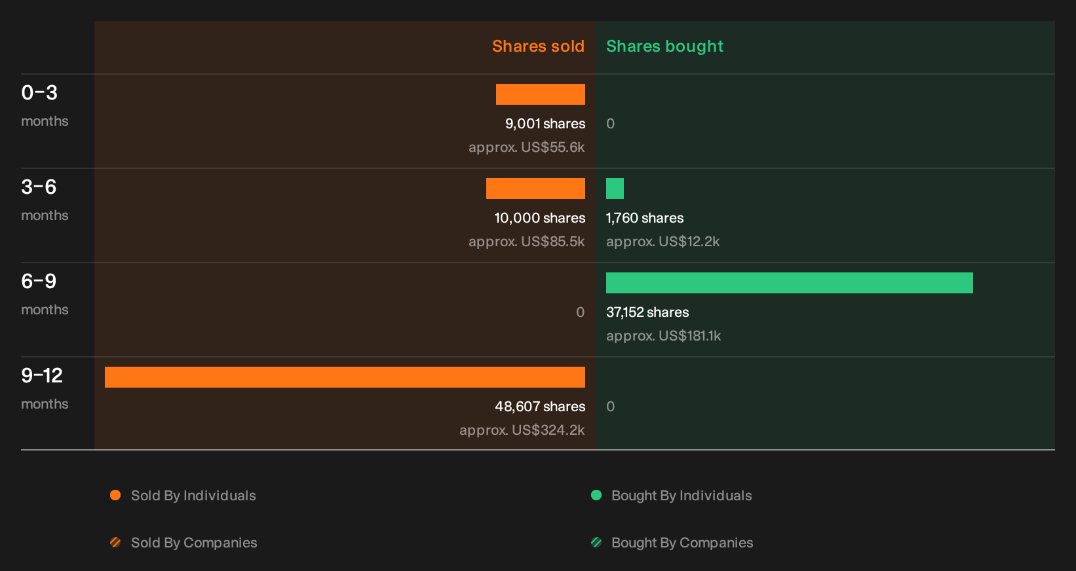The height and width of the screenshot is (571, 1076).
Task: Select the Sold By Individuals legend label
Action: [x=193, y=496]
